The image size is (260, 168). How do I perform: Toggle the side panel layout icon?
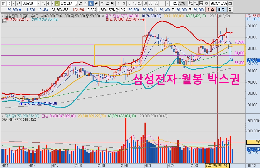3,3
